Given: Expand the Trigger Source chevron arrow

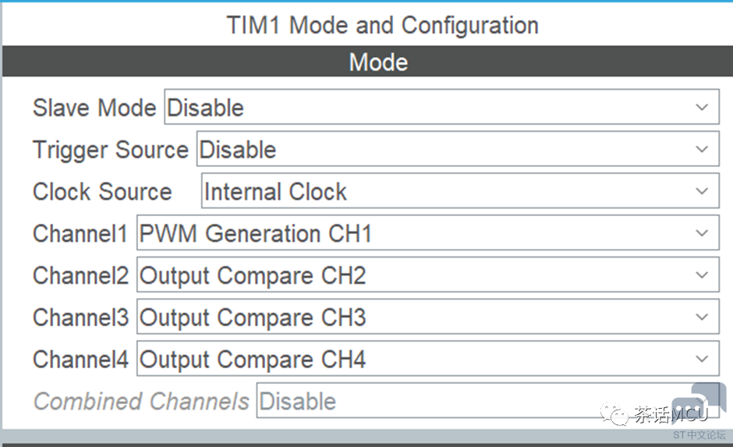Looking at the screenshot, I should point(701,149).
